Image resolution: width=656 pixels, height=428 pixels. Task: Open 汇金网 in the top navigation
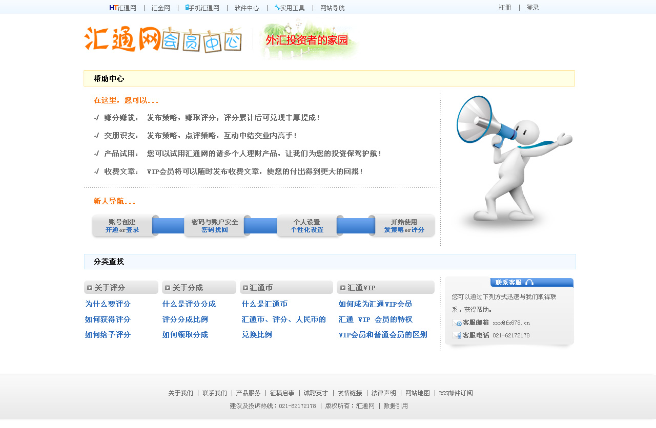tap(160, 8)
